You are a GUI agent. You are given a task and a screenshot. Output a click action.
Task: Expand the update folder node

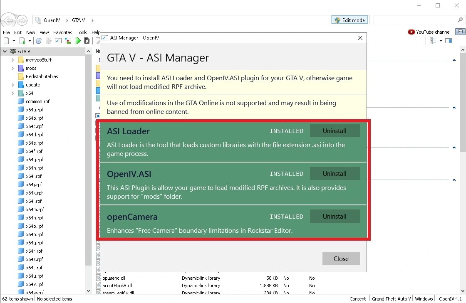click(x=12, y=84)
